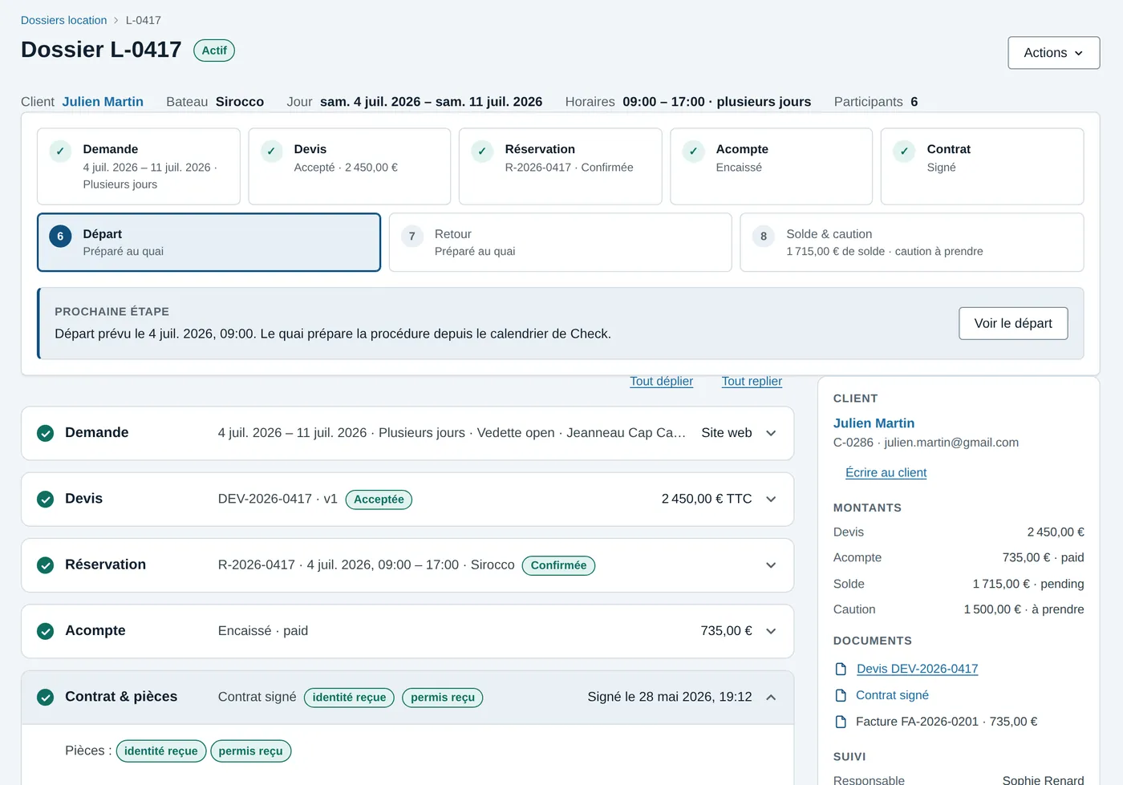Expand the Acompte section chevron
Screen dimensions: 1123x785
click(771, 631)
